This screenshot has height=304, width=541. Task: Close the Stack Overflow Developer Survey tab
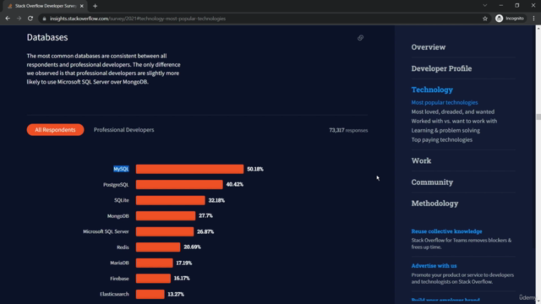(82, 6)
